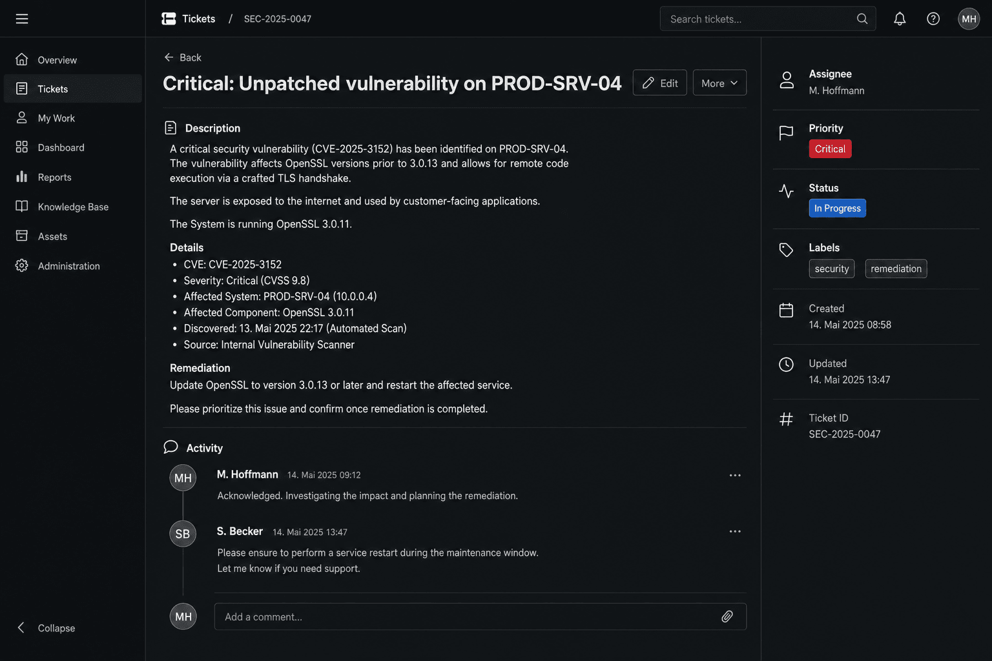
Task: Click the M. Hoffmann comment author name
Action: pos(247,474)
